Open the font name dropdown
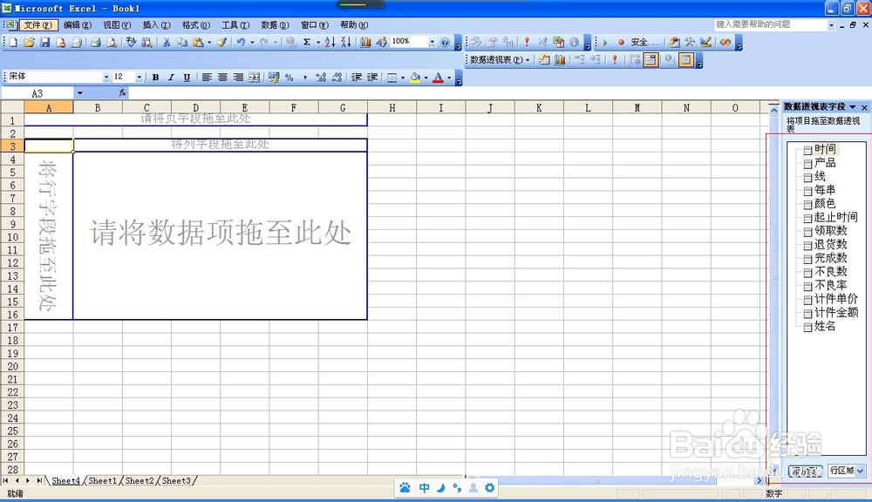Image resolution: width=872 pixels, height=502 pixels. click(x=105, y=78)
